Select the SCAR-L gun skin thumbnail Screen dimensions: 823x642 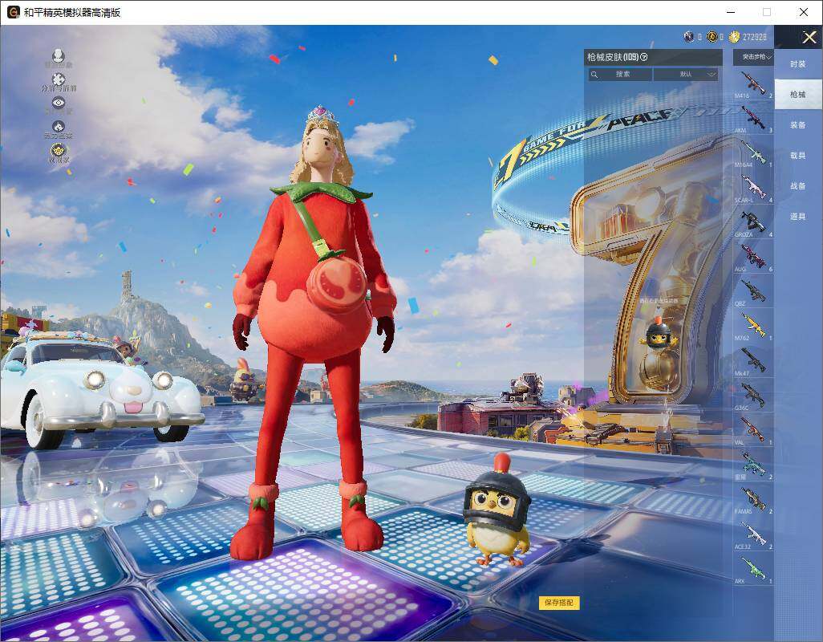[753, 187]
